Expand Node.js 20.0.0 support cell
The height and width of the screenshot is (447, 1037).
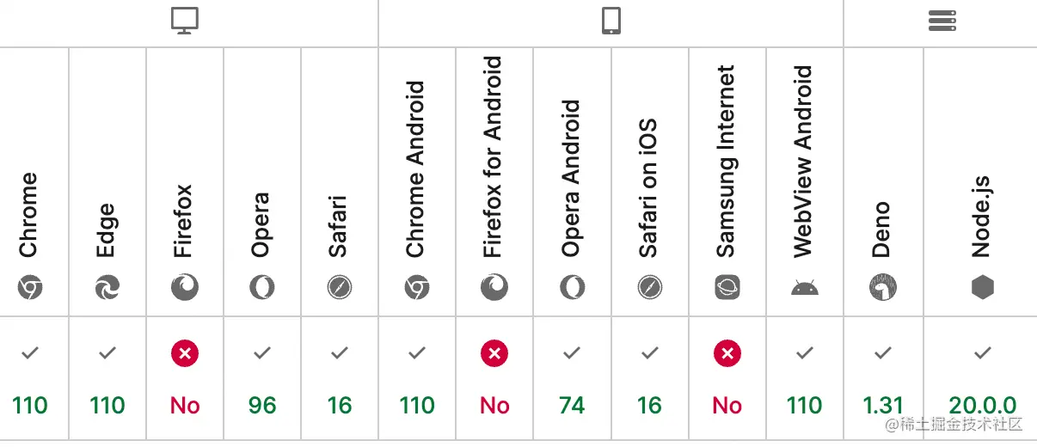980,378
